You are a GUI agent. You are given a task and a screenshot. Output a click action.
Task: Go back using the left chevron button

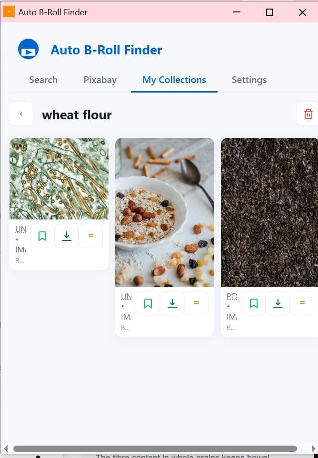click(x=21, y=114)
